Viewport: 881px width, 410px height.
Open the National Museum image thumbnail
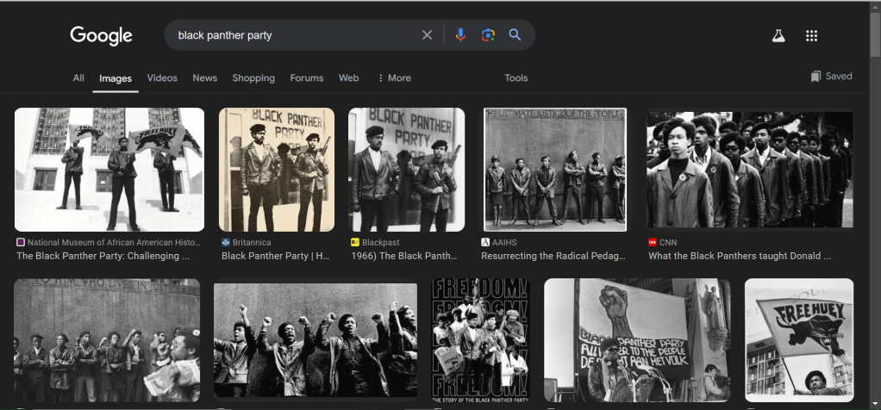[x=109, y=170]
